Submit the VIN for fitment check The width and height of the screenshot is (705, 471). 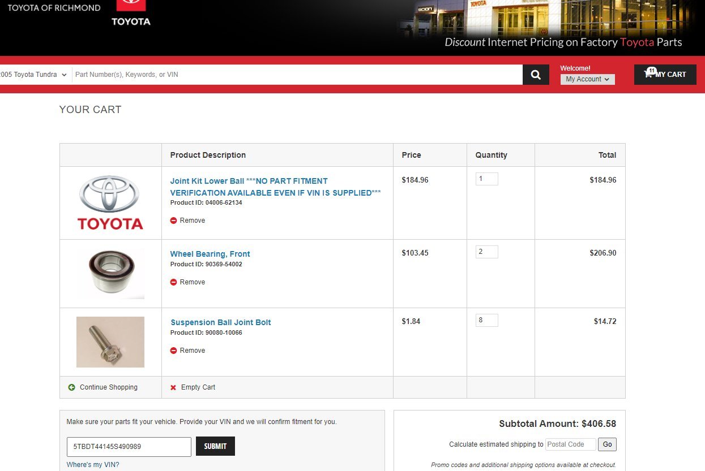(x=215, y=446)
